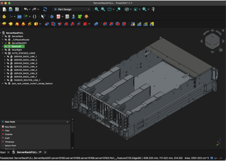The image size is (226, 161).
Task: Click the Redo arrow
Action: point(34,9)
